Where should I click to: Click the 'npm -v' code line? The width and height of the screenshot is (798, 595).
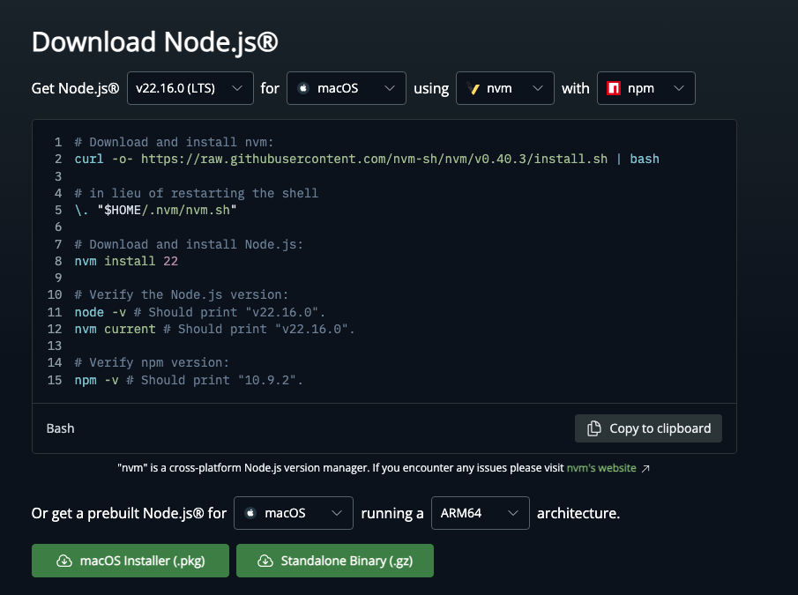point(189,381)
